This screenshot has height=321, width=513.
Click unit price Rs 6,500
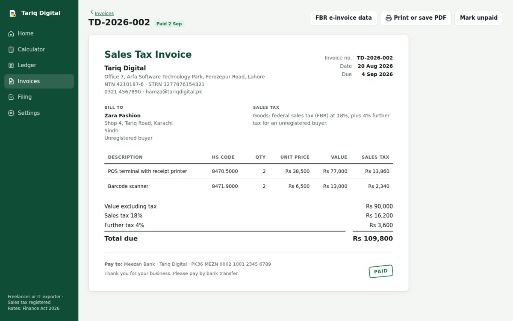coord(299,186)
